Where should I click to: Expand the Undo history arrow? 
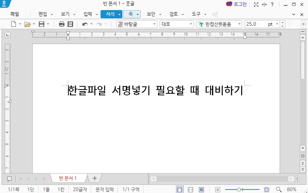coord(91,24)
